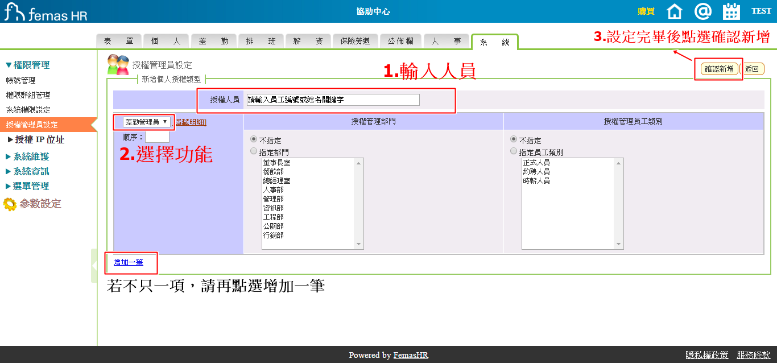Expand the 系統維護 sidebar section
Viewport: 777px width, 363px height.
[27, 156]
